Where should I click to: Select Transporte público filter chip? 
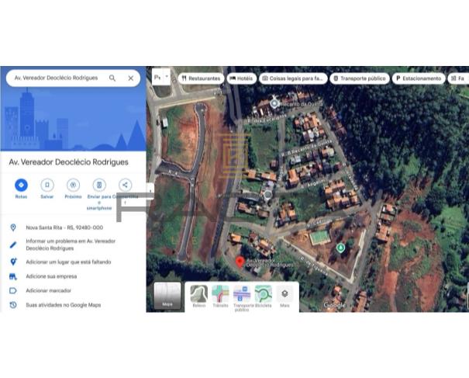tap(360, 78)
